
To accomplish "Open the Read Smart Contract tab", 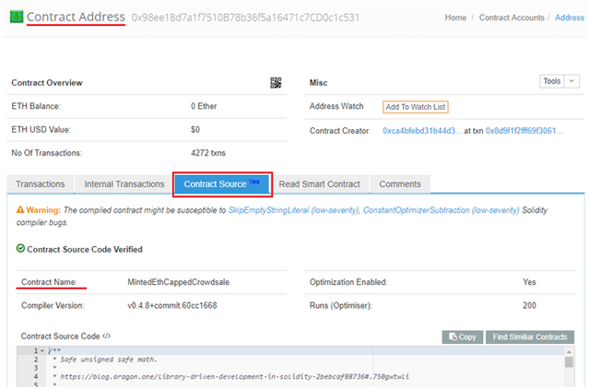I will (319, 184).
